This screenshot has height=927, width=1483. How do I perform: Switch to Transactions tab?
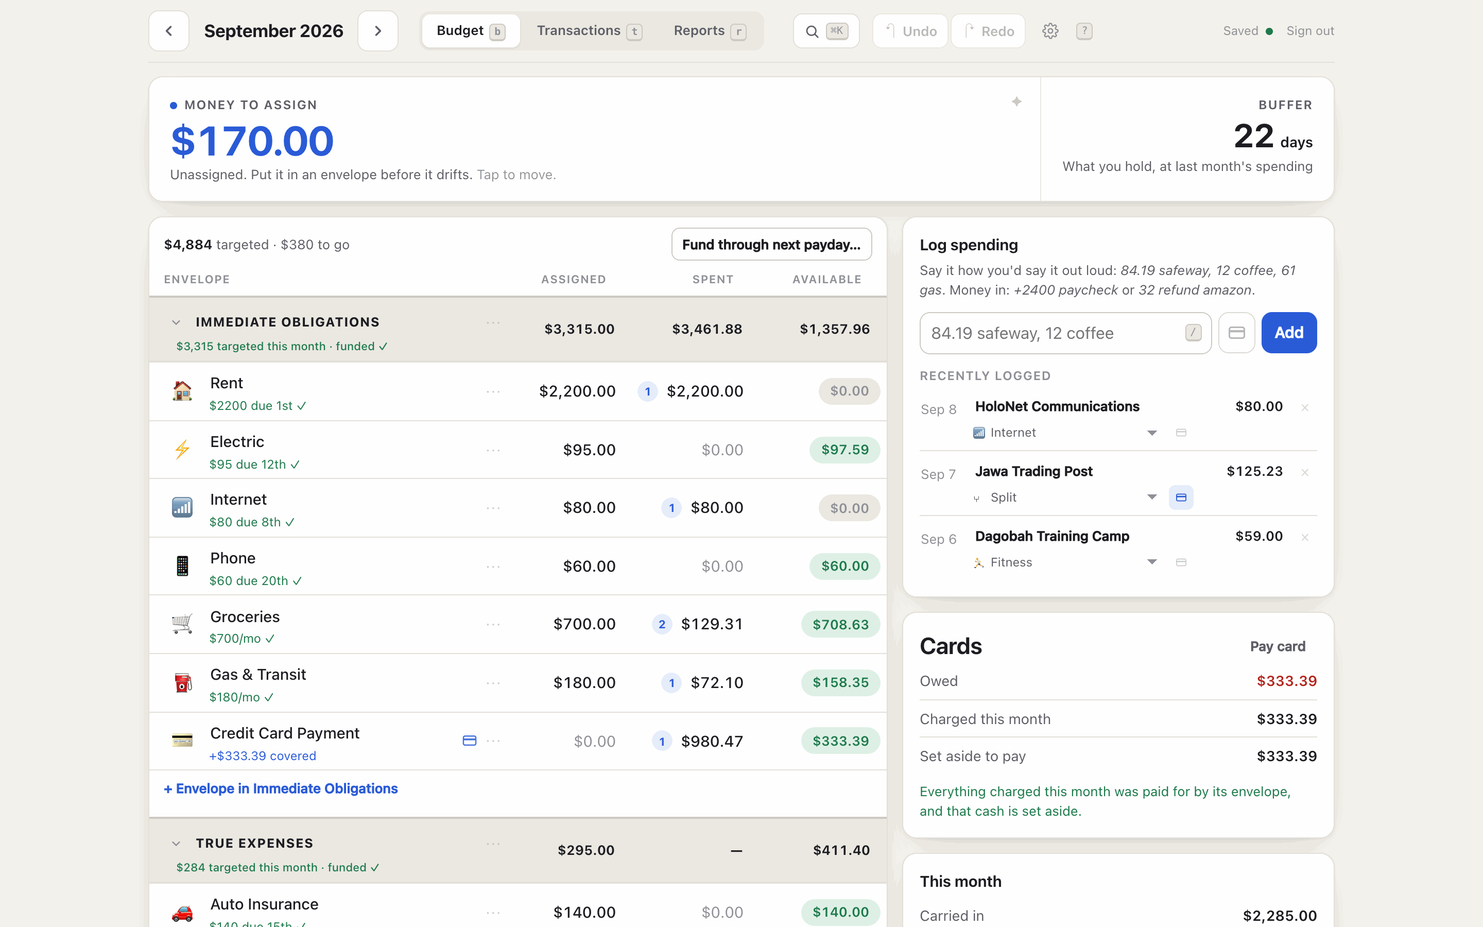589,31
